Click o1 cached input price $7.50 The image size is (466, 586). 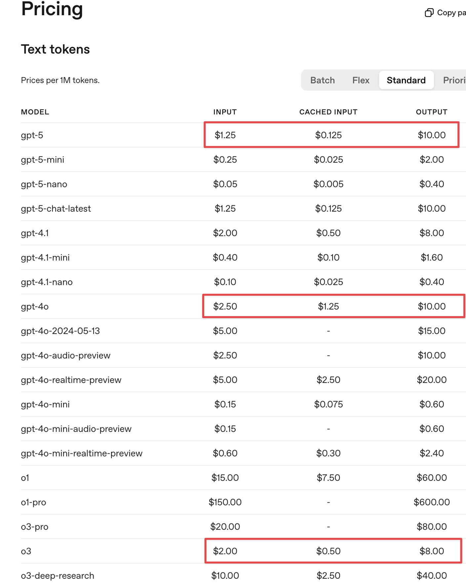pyautogui.click(x=329, y=478)
